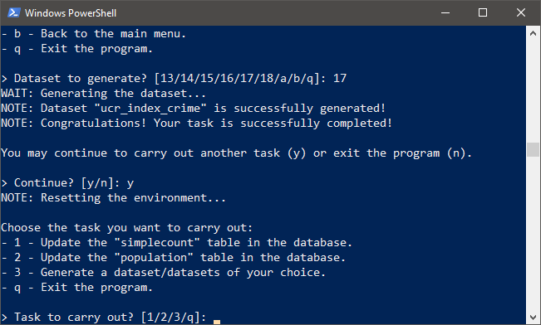541x325 pixels.
Task: Close the Windows PowerShell window
Action: click(x=521, y=12)
